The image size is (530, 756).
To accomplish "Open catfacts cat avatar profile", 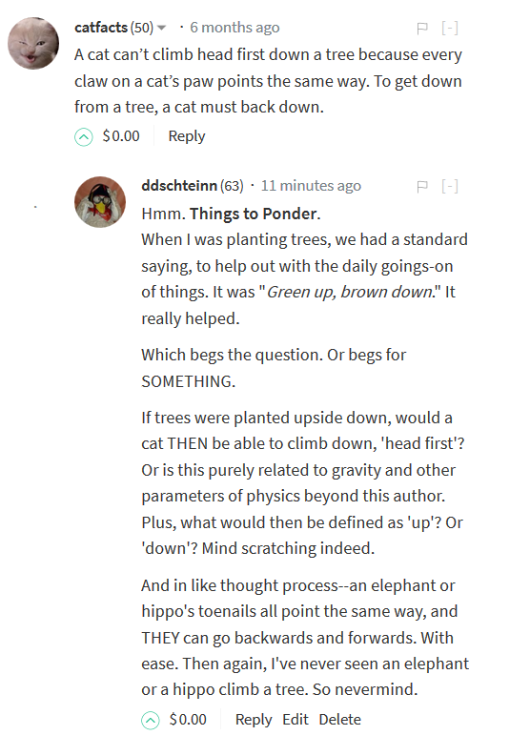I will click(33, 44).
